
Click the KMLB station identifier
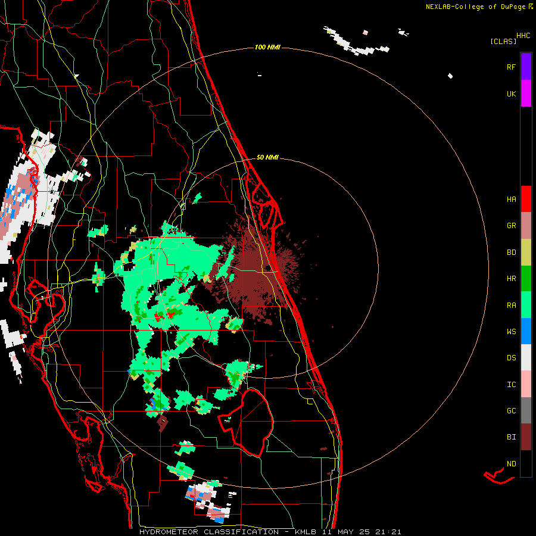(x=306, y=532)
